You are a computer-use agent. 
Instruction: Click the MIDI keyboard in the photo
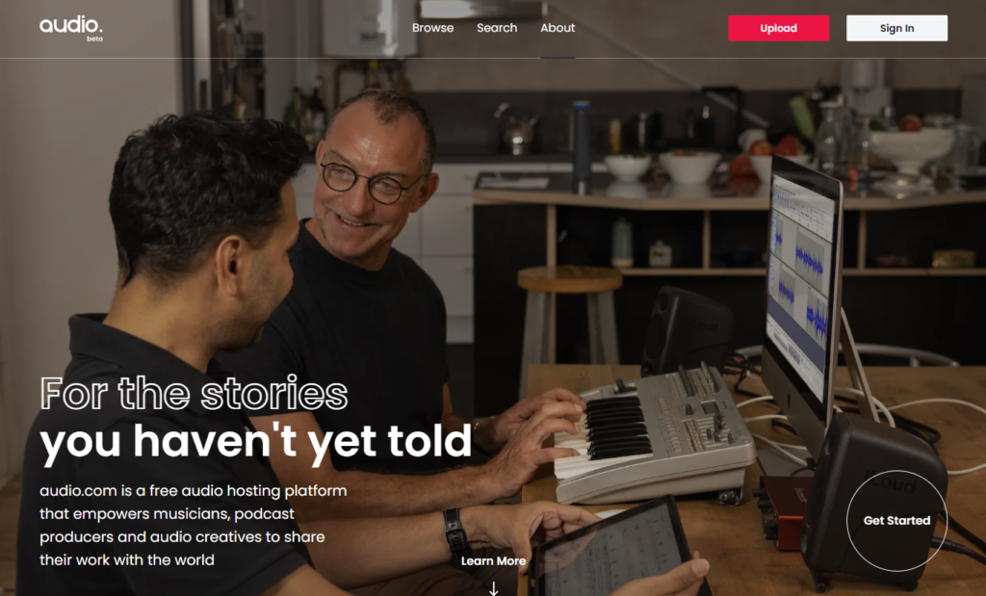[x=654, y=434]
